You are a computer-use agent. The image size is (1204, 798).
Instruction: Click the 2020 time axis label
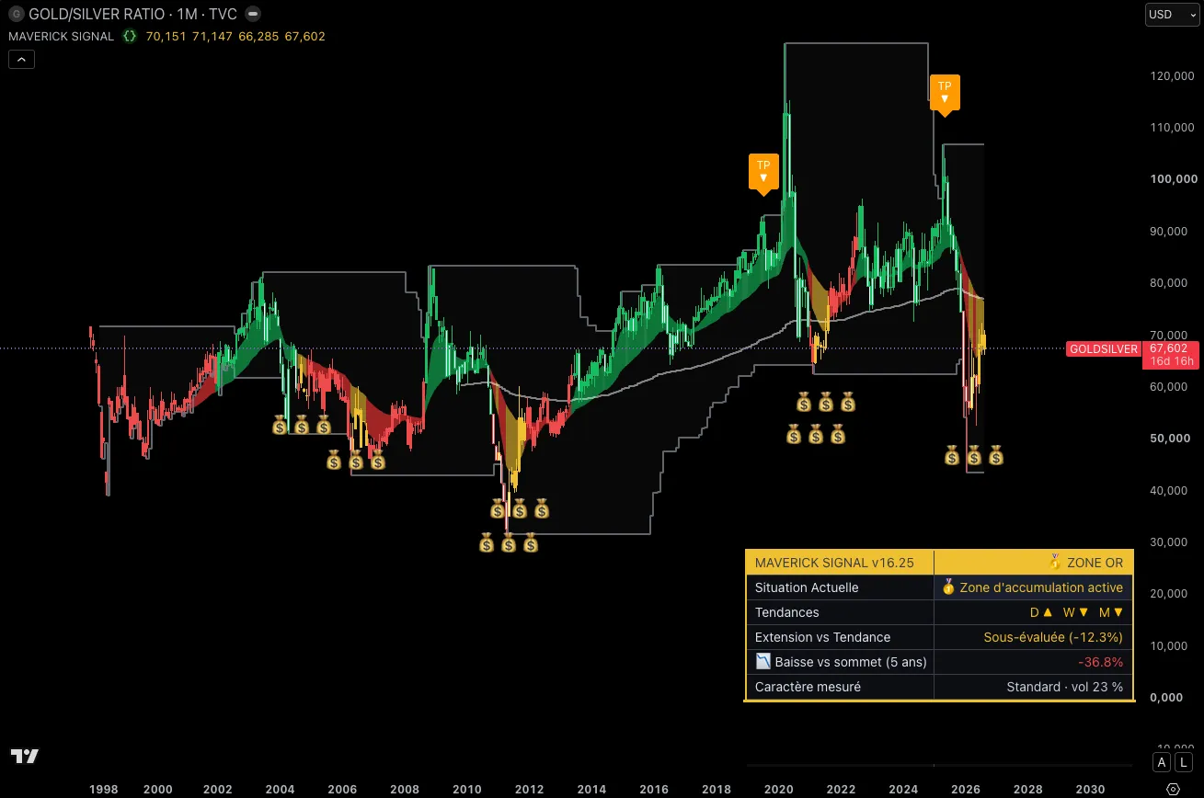pyautogui.click(x=779, y=789)
